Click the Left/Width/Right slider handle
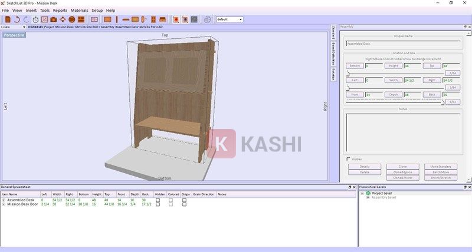Screen dimensions: 472x252 (x=348, y=88)
